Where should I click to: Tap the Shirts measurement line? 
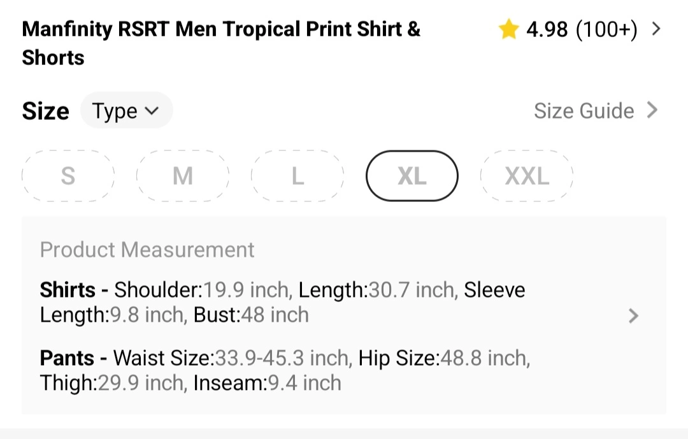(282, 303)
